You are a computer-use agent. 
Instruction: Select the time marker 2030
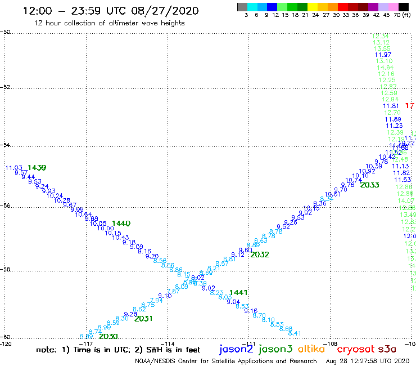click(108, 337)
